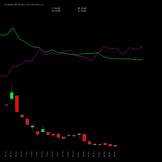
Task: Click the 04 Dec date axis label
Action: (115, 154)
